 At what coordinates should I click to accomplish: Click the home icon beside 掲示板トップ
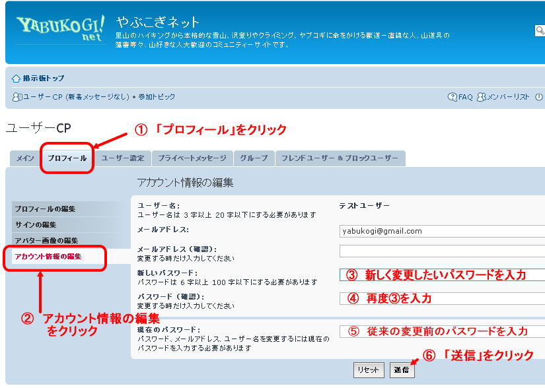point(17,79)
